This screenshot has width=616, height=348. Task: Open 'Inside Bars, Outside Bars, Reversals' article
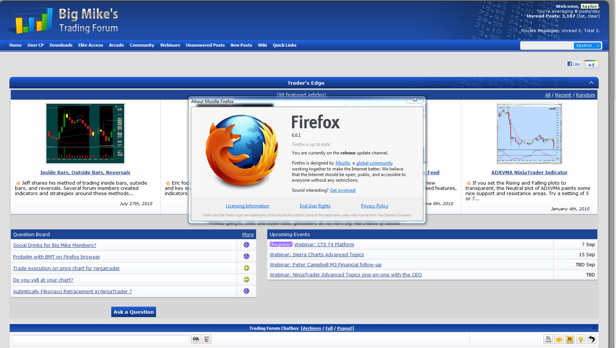[85, 172]
